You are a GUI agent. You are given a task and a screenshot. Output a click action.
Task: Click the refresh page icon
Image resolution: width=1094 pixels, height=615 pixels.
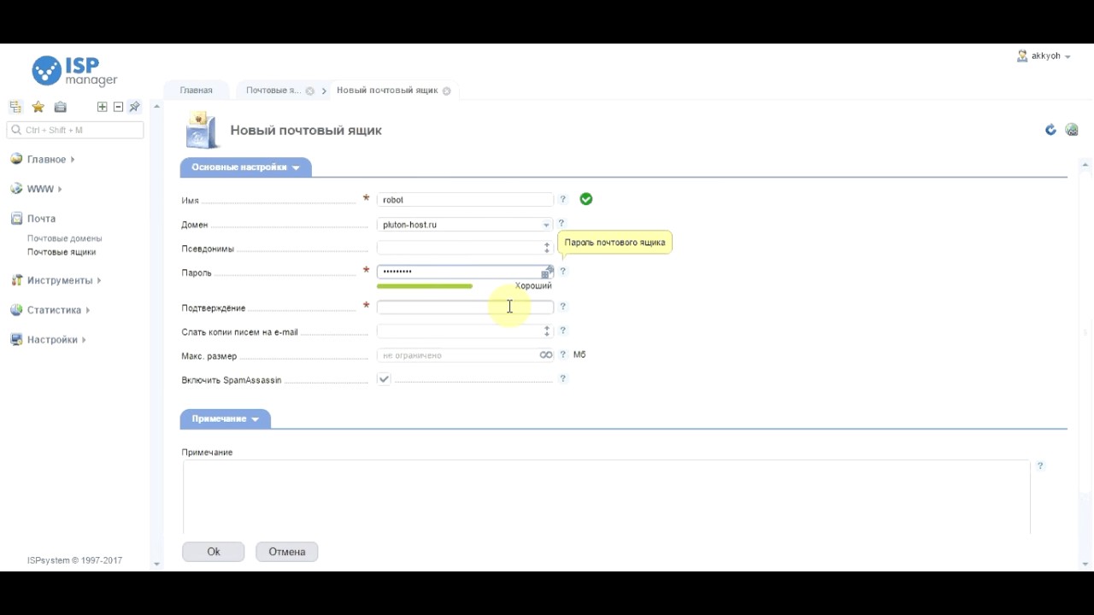tap(1050, 130)
